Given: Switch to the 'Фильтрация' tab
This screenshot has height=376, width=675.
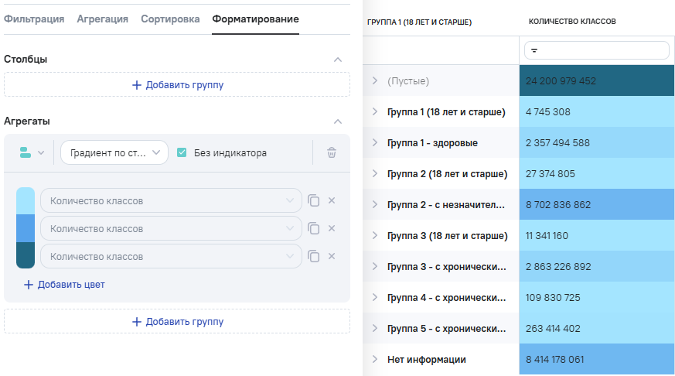Looking at the screenshot, I should (34, 19).
